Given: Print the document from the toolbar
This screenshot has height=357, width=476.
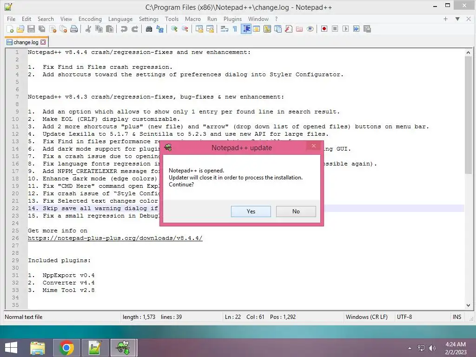Looking at the screenshot, I should (74, 29).
